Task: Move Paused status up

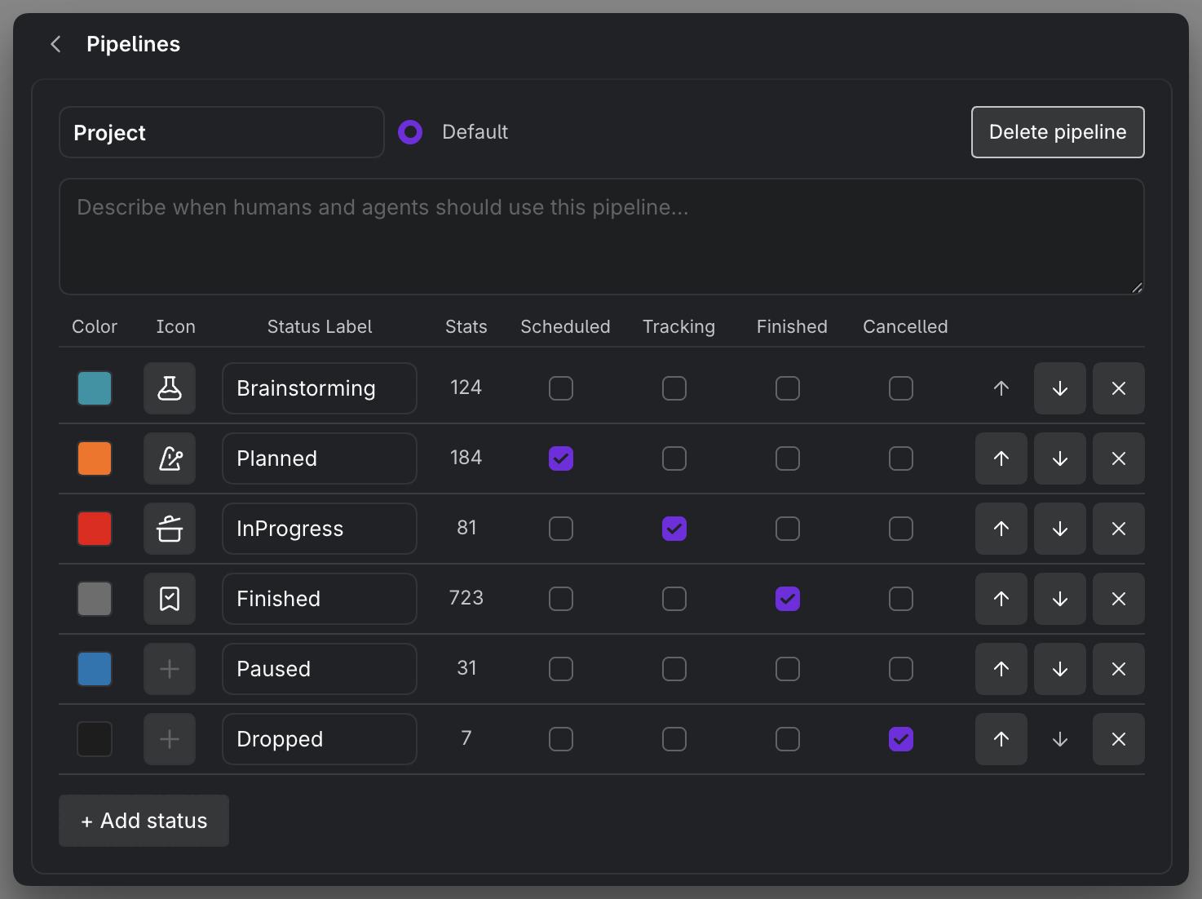Action: 1001,669
